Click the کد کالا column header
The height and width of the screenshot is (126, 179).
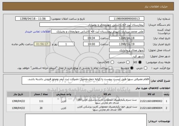(151, 94)
